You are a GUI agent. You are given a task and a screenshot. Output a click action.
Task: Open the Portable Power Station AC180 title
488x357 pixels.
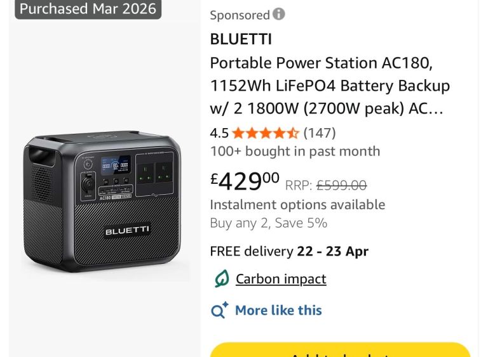click(x=330, y=86)
